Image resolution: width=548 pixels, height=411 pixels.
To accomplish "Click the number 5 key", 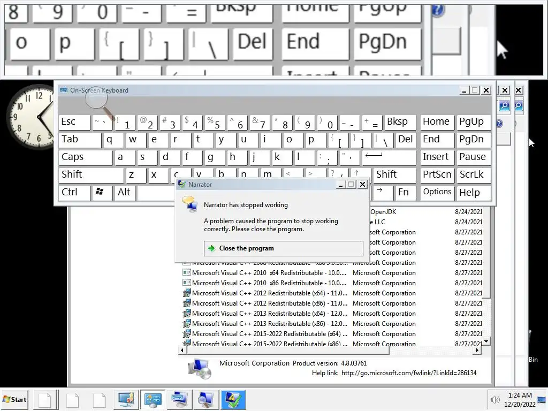I will (x=214, y=122).
